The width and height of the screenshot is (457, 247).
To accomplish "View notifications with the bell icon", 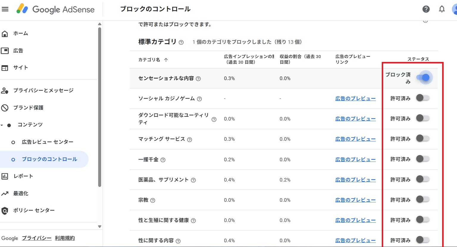I will pyautogui.click(x=442, y=9).
